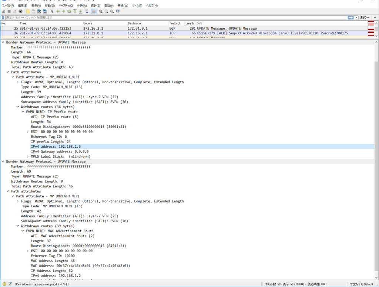The height and width of the screenshot is (287, 379).
Task: Go back with green left arrow
Action: (58, 11)
